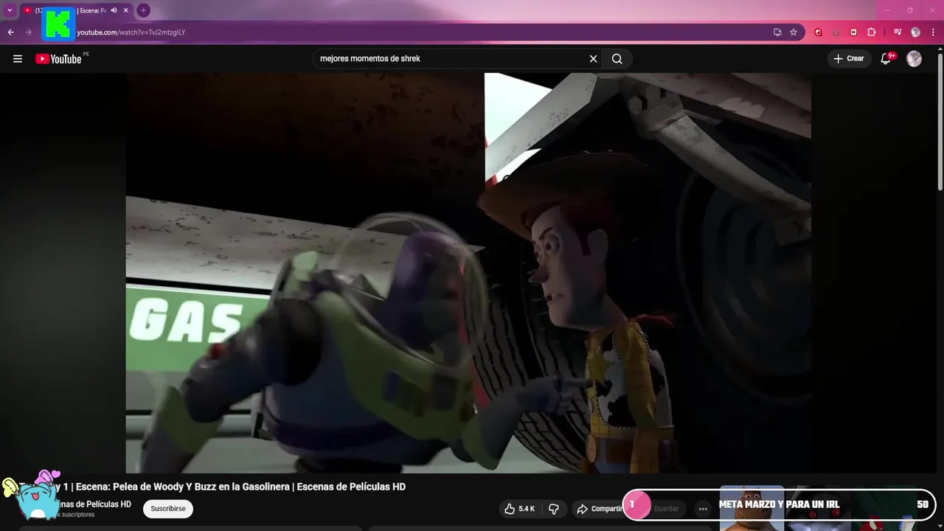The image size is (944, 531).
Task: Open the media controls toolbar icon
Action: tap(898, 32)
